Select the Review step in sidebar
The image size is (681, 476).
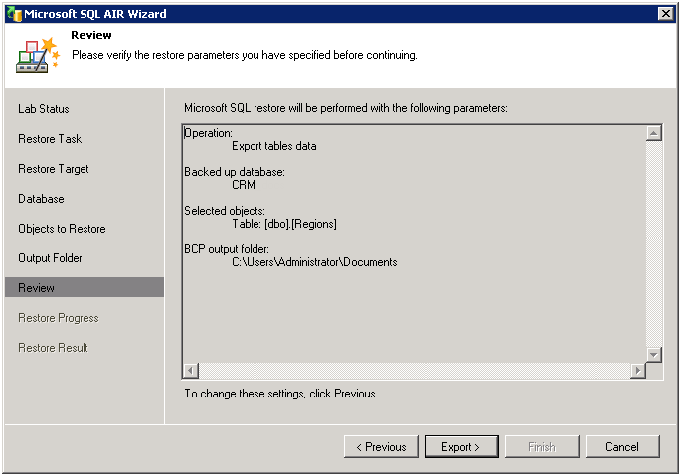37,288
